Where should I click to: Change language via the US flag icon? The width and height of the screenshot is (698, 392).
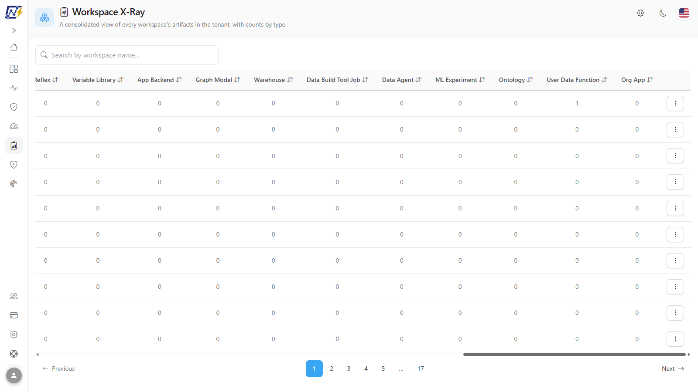(684, 13)
